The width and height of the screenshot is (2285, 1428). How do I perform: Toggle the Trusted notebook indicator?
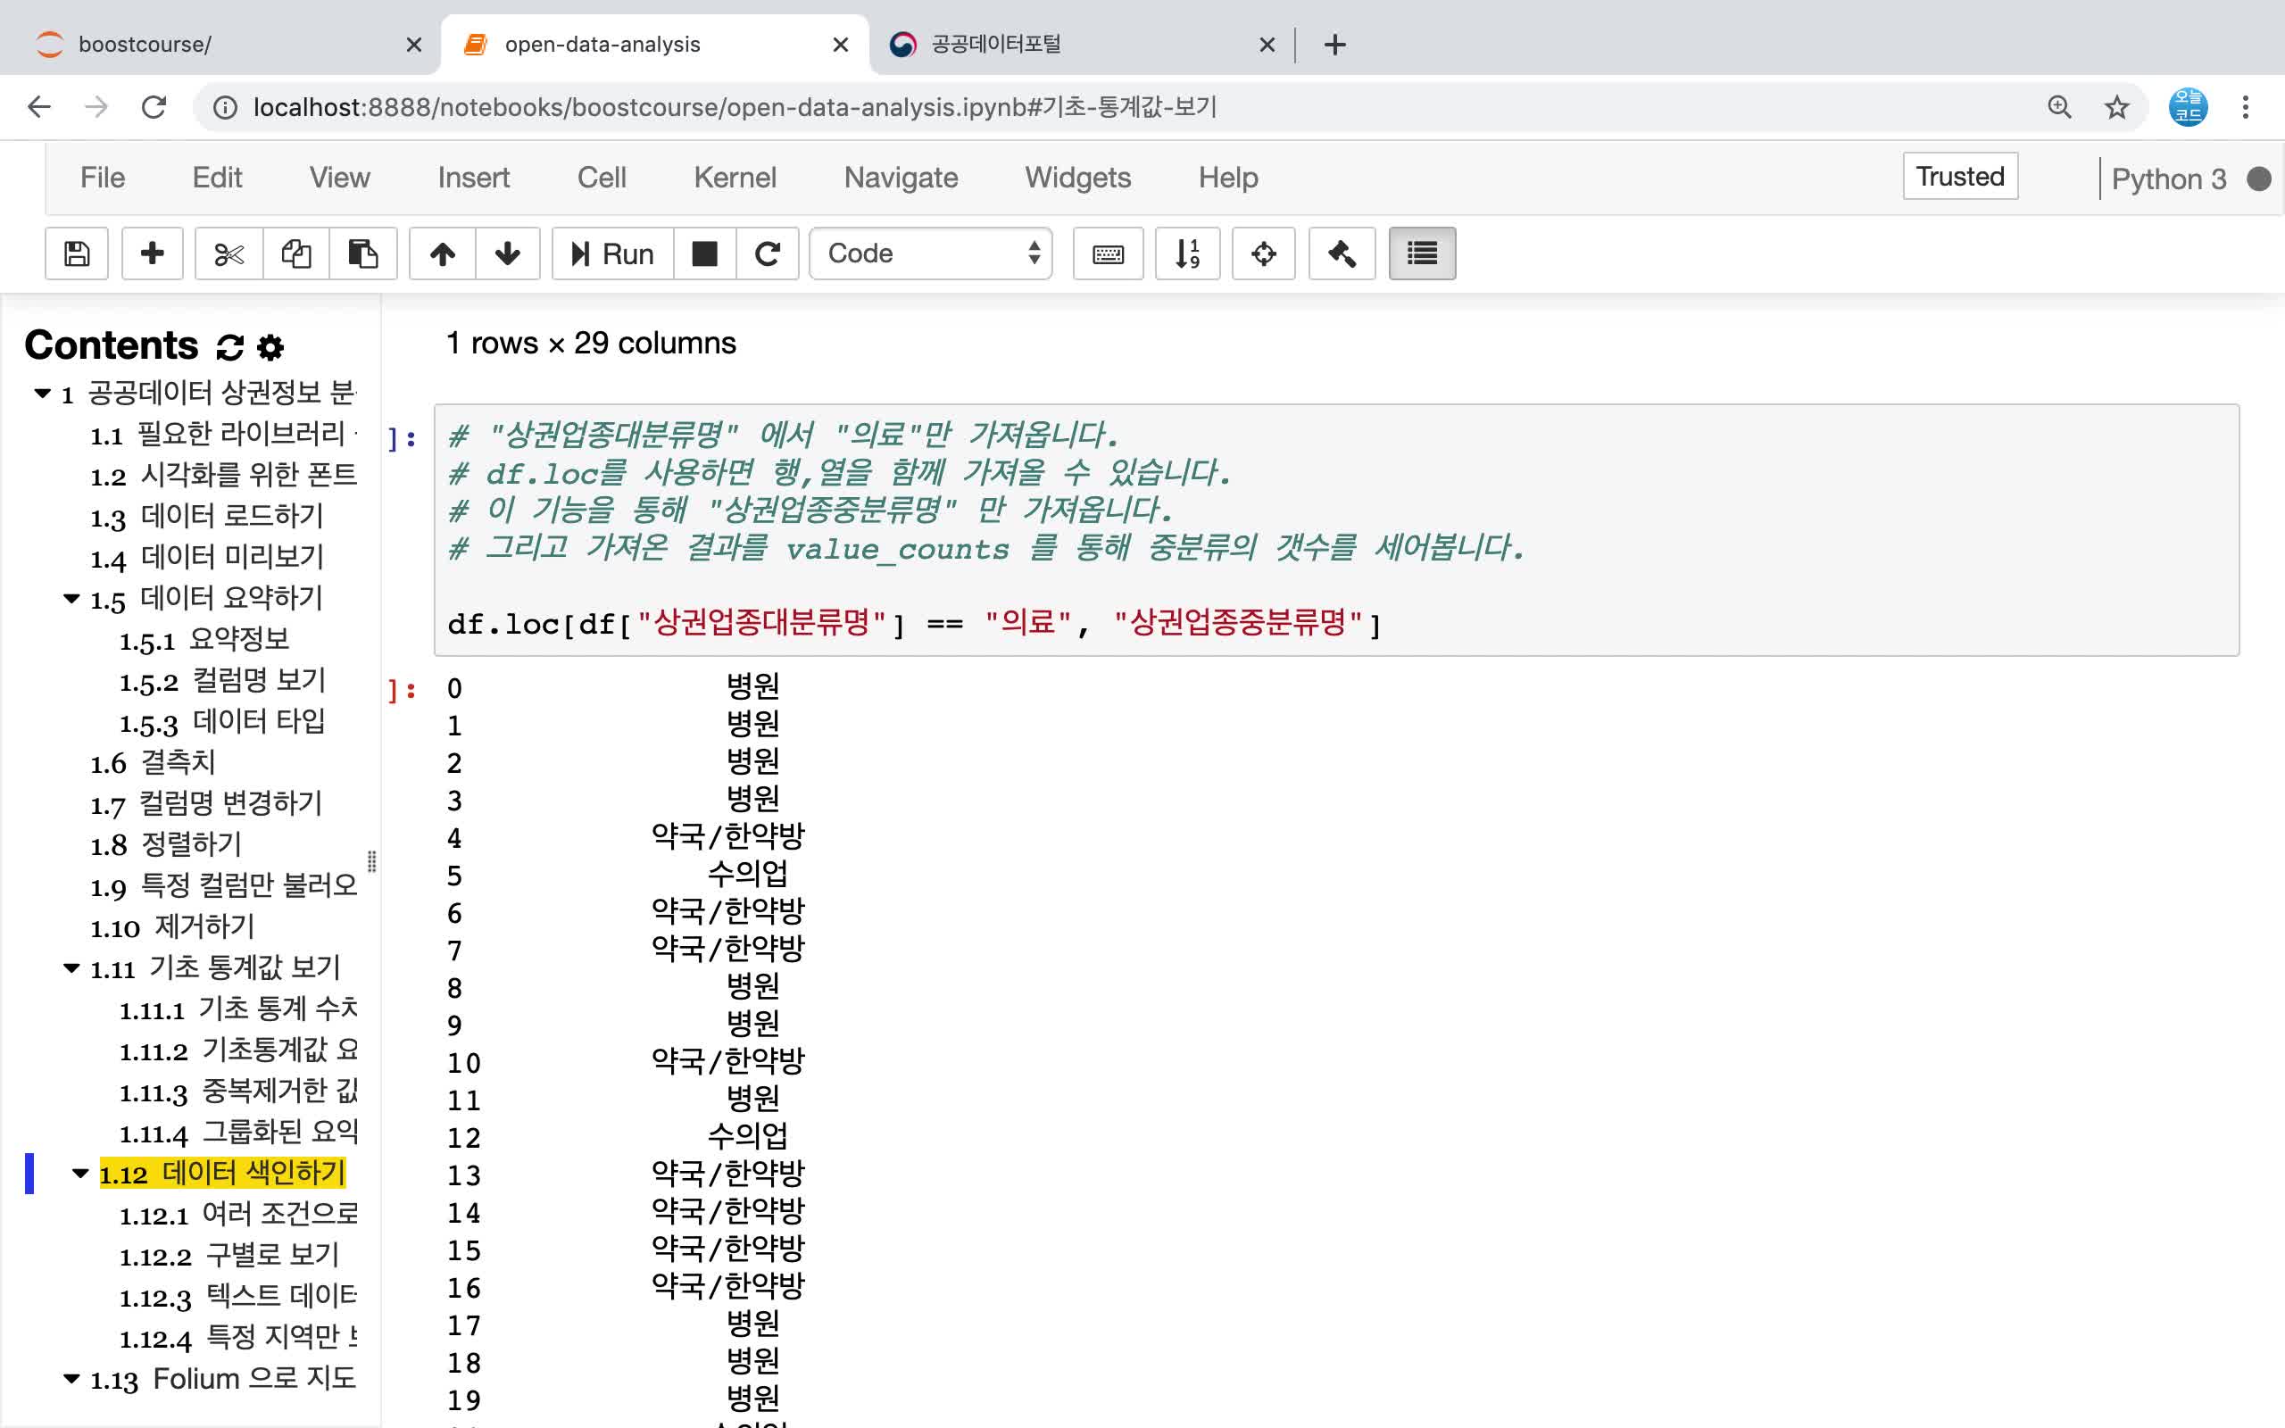click(1959, 177)
